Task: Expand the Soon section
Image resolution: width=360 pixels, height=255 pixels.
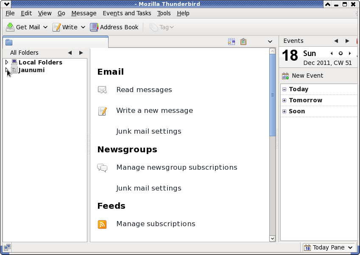Action: click(284, 111)
